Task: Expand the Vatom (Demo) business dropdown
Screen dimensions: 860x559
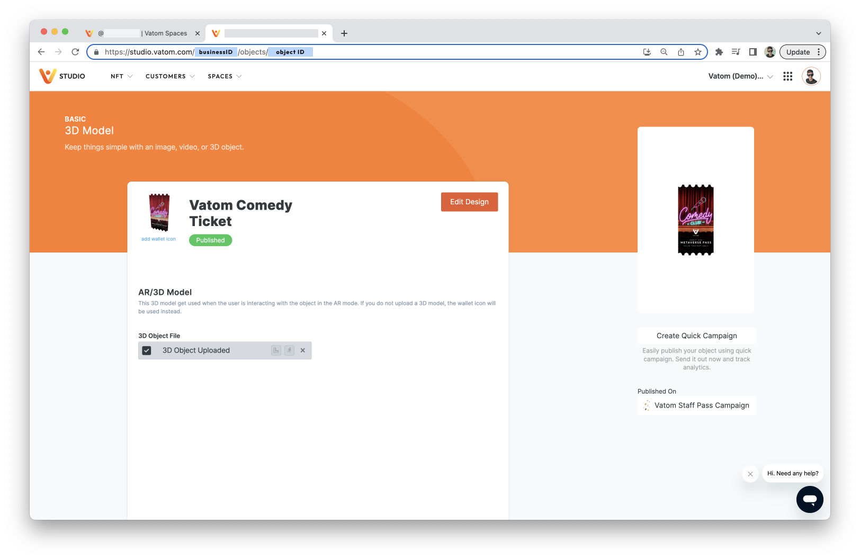Action: pyautogui.click(x=740, y=76)
